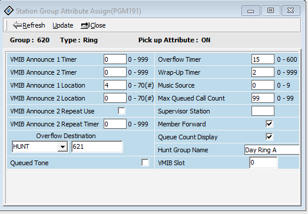The image size is (308, 214).
Task: Click the Refresh arrow icon
Action: click(17, 25)
